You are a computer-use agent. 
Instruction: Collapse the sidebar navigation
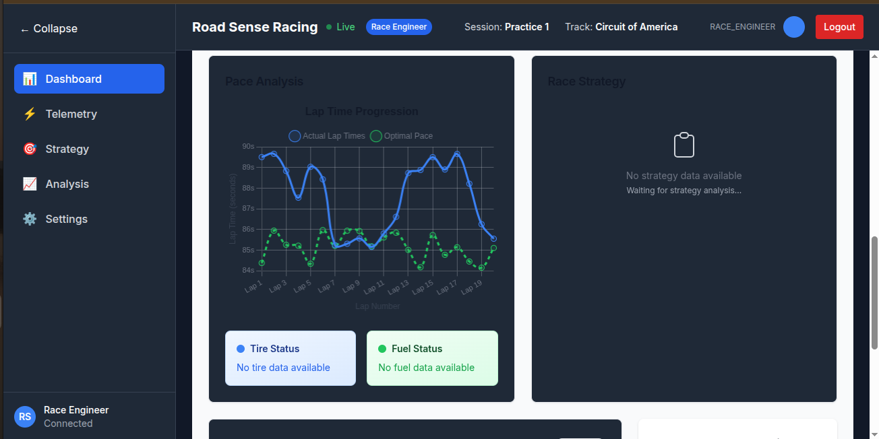(49, 29)
